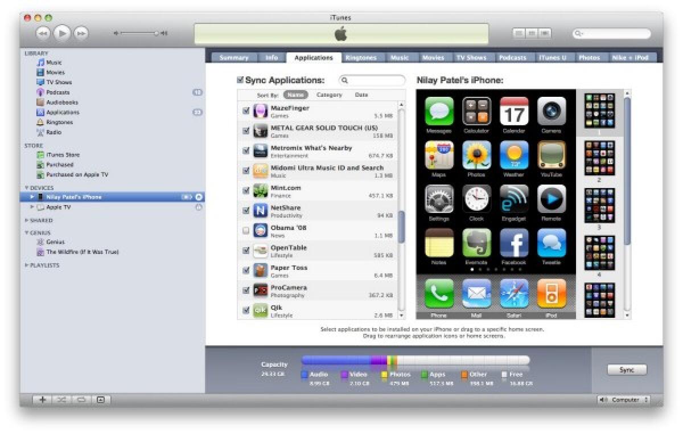Click the Weather app icon
The width and height of the screenshot is (683, 434).
(x=515, y=155)
